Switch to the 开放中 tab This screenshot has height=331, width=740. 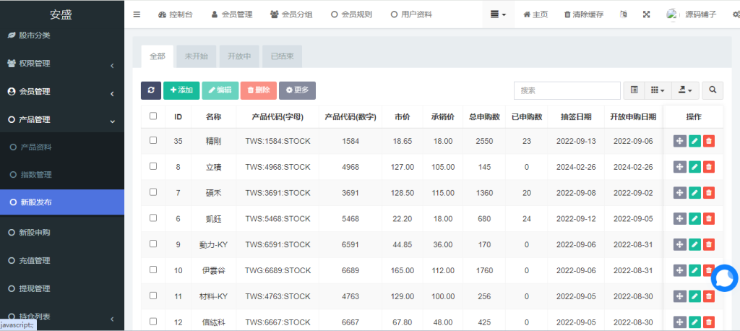(239, 56)
